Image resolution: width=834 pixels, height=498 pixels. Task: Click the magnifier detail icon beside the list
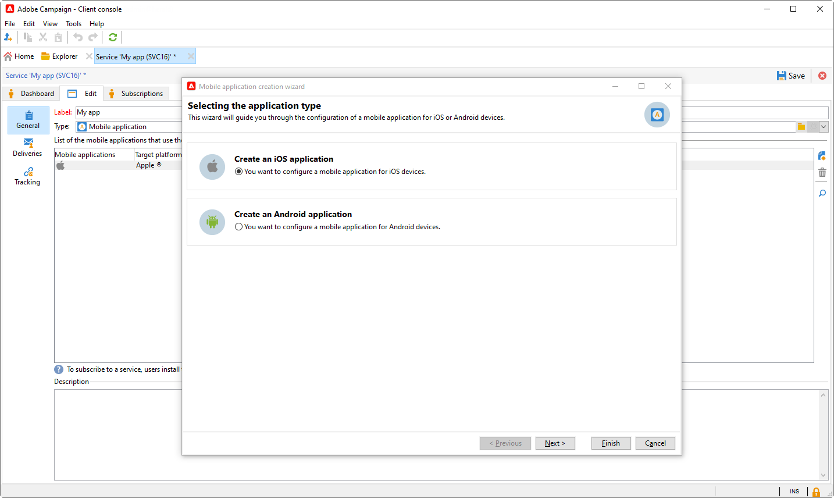pyautogui.click(x=822, y=193)
